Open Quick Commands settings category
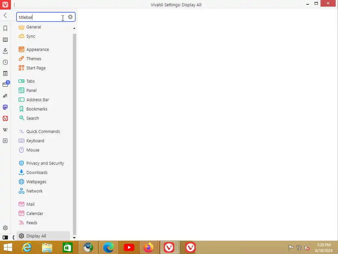This screenshot has width=338, height=254. [43, 132]
